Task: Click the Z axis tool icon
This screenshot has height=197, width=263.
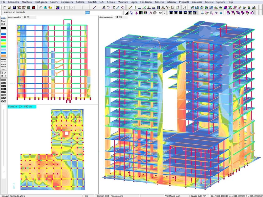Action: pos(113,8)
